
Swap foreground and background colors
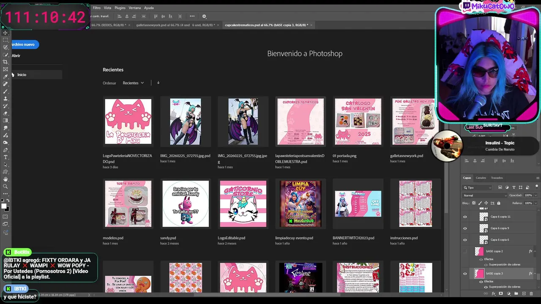point(8,200)
